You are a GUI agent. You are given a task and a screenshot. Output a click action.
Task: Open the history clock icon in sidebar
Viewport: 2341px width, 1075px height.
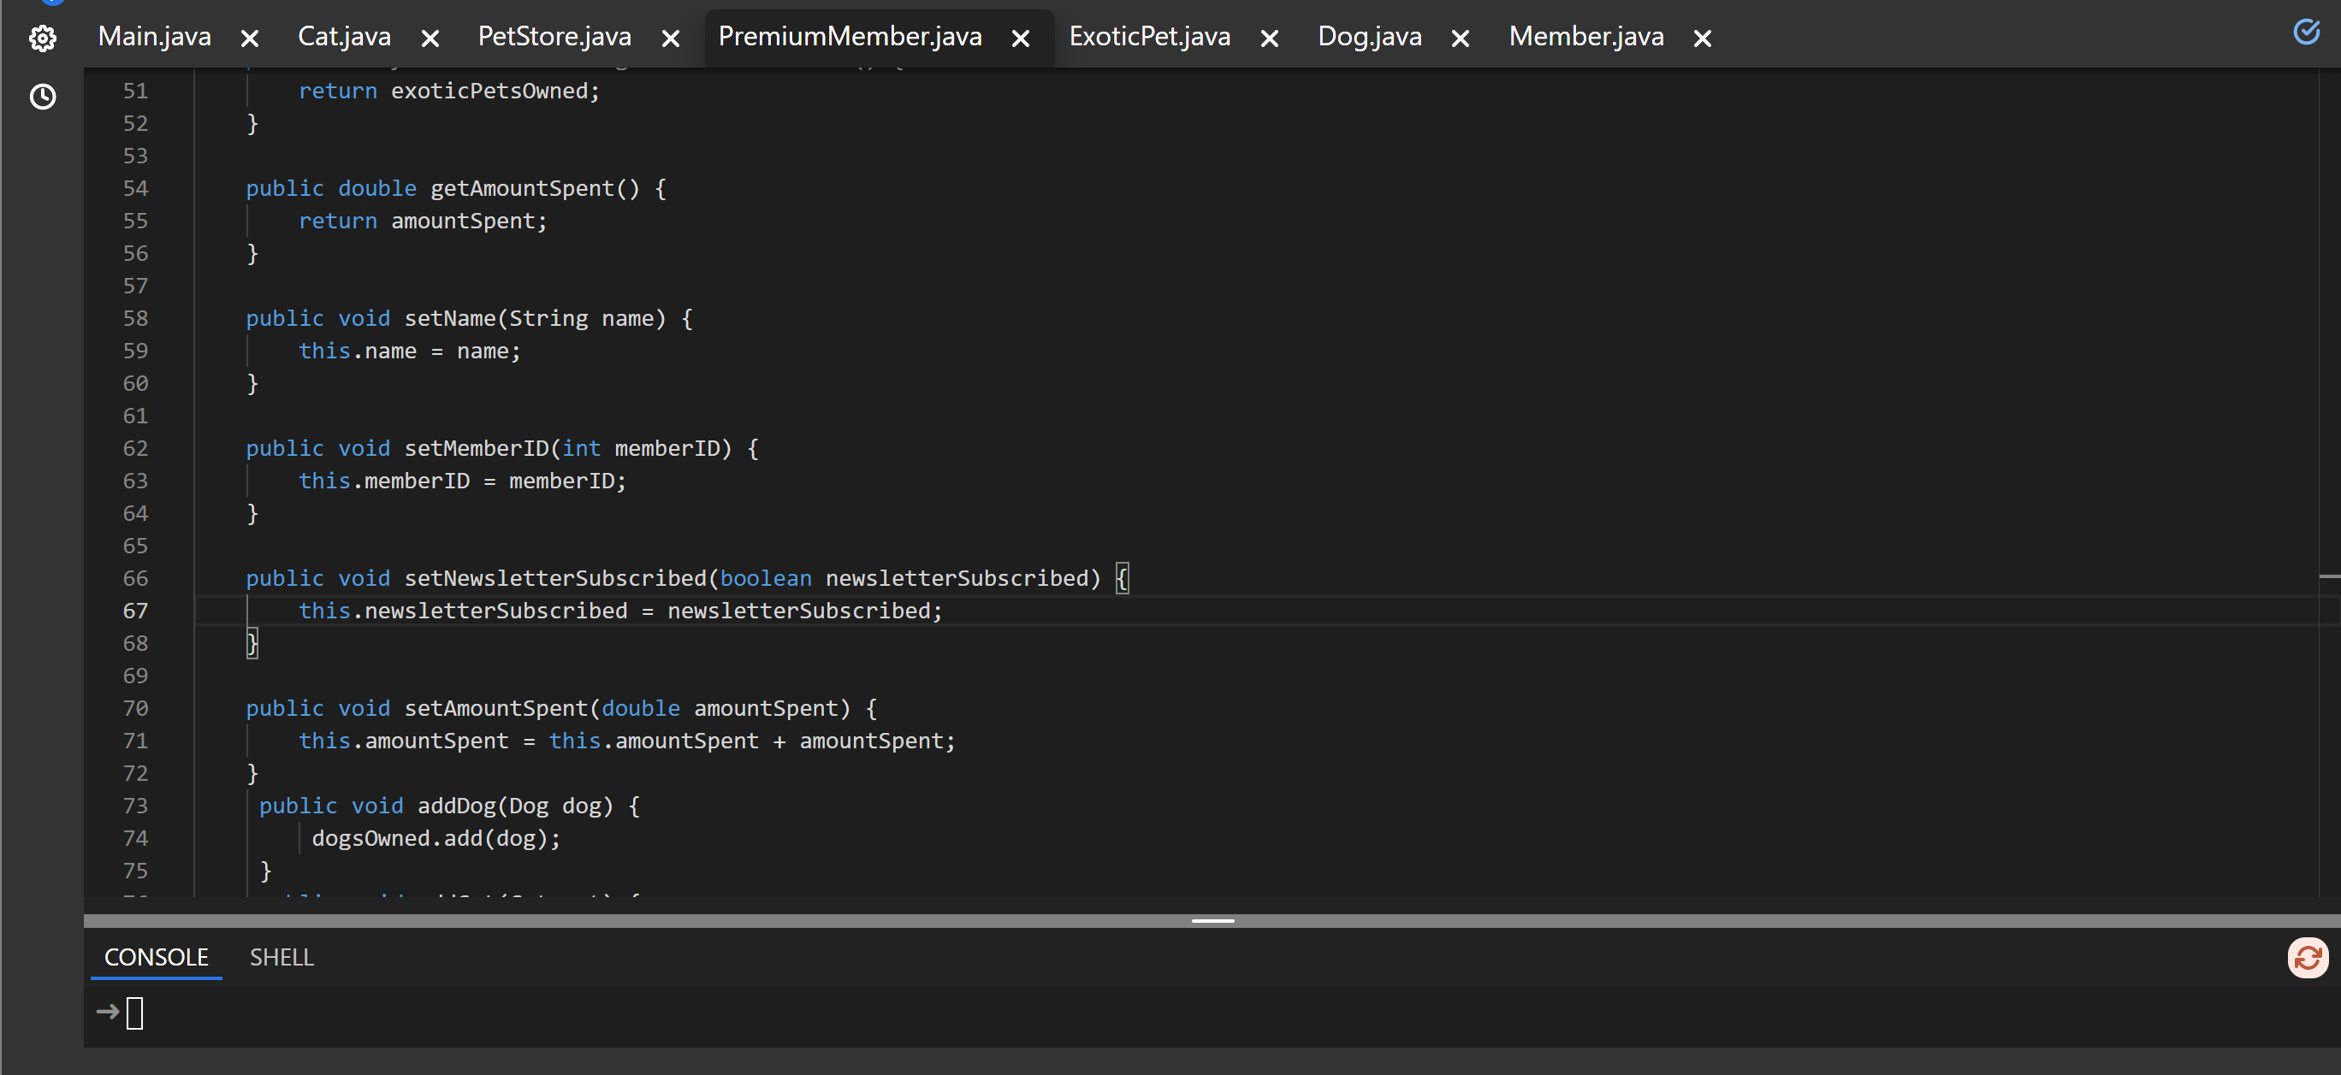43,97
